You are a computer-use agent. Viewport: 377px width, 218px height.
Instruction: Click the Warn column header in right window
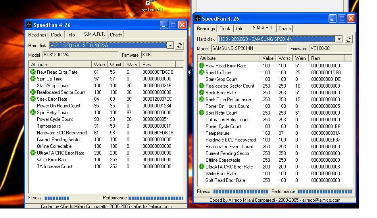point(300,58)
